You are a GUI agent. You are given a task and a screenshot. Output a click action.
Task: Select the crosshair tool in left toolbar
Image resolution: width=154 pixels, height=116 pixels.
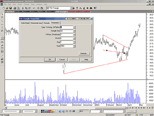(x=2, y=17)
